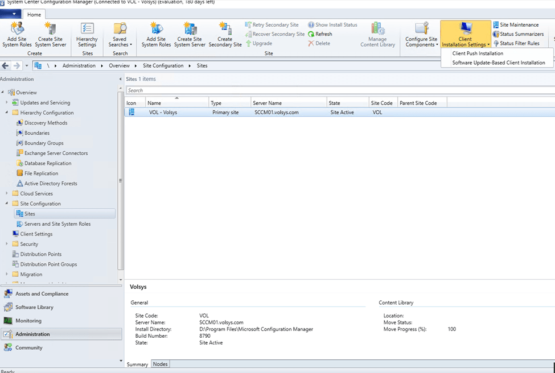The image size is (555, 373).
Task: Click Site Maintenance in ribbon
Action: click(x=519, y=25)
